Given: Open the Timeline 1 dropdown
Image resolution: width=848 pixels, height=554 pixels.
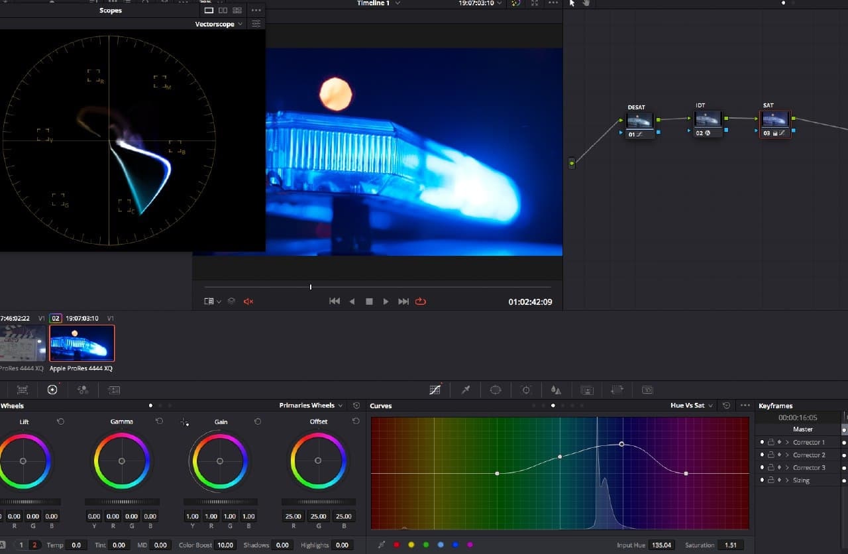Looking at the screenshot, I should coord(378,3).
